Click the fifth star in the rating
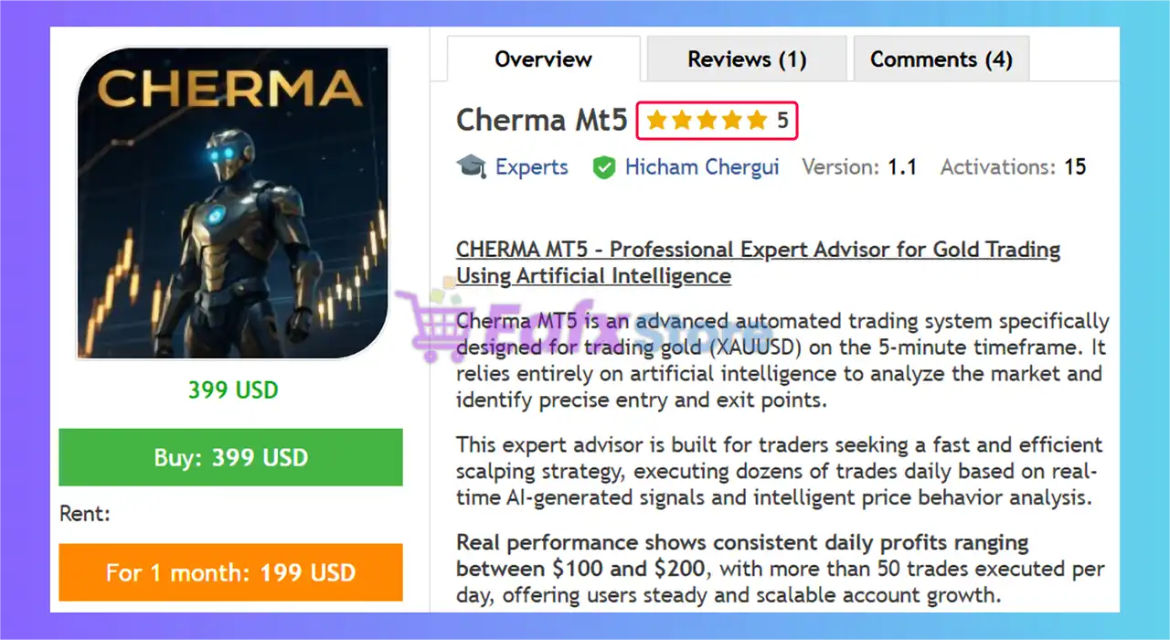 coord(756,120)
